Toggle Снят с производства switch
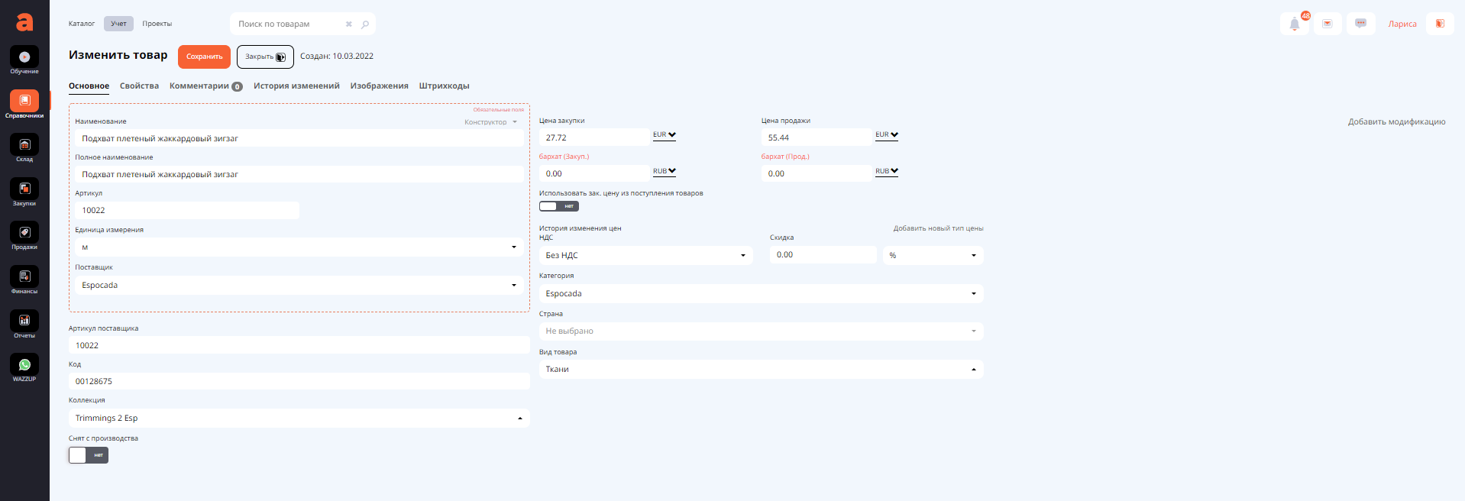This screenshot has width=1465, height=501. click(89, 455)
